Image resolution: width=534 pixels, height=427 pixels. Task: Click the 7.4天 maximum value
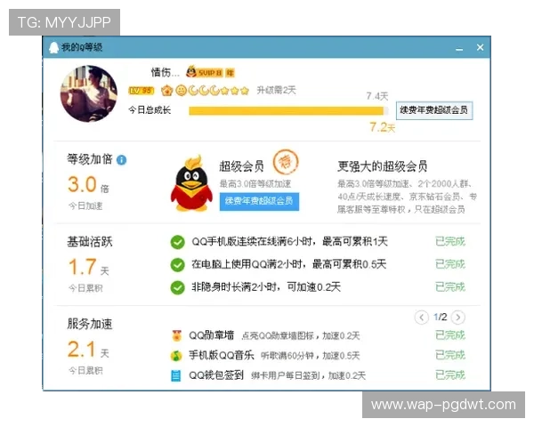(377, 96)
